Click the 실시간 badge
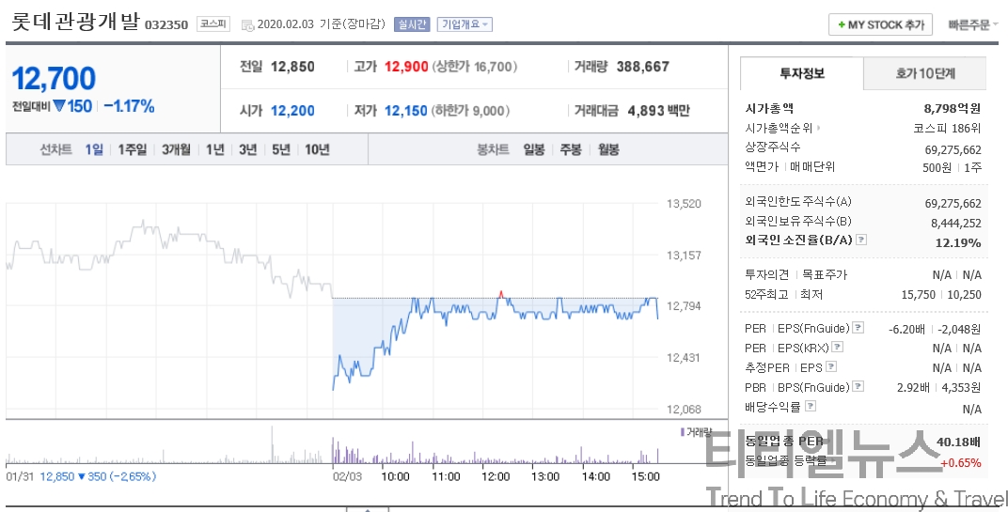The width and height of the screenshot is (1008, 512). (x=412, y=24)
